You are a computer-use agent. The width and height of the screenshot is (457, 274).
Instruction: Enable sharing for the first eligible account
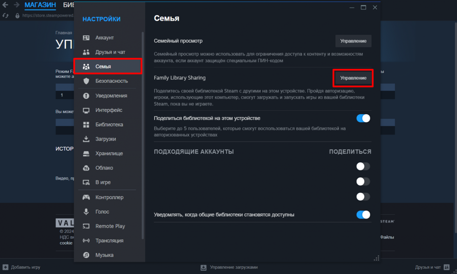[363, 166]
